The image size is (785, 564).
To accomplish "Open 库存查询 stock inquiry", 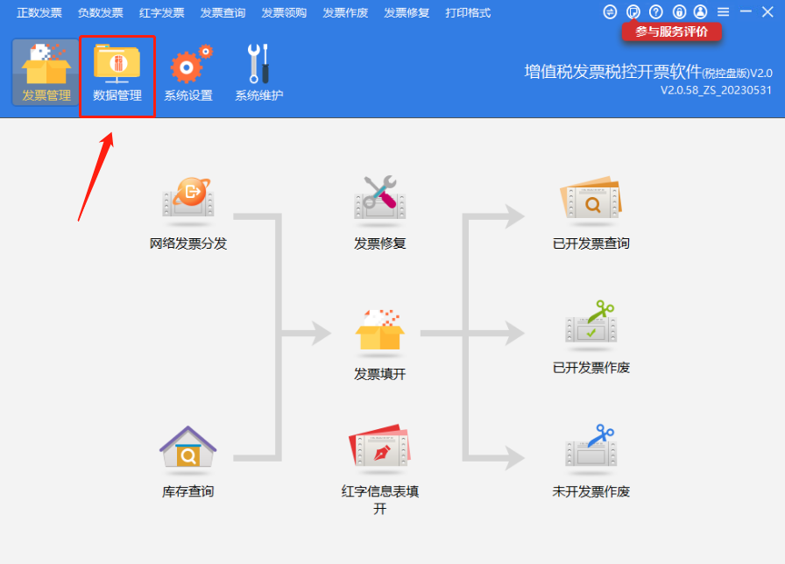I will (188, 462).
